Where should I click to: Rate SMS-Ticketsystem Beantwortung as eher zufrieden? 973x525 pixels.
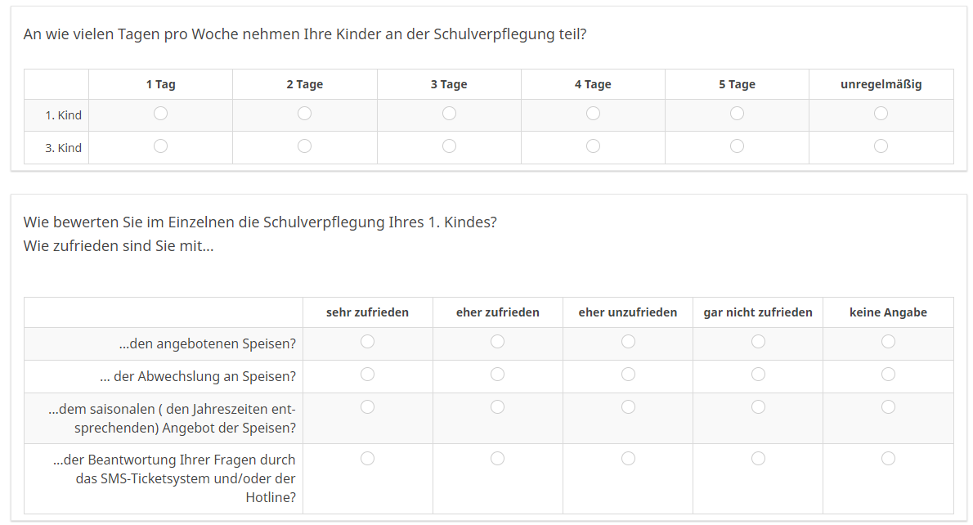pyautogui.click(x=498, y=459)
